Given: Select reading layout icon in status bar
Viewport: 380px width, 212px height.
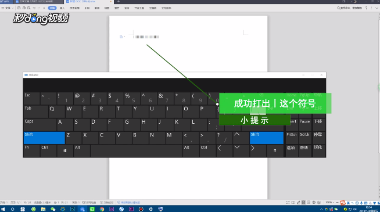Looking at the screenshot, I should (x=293, y=202).
